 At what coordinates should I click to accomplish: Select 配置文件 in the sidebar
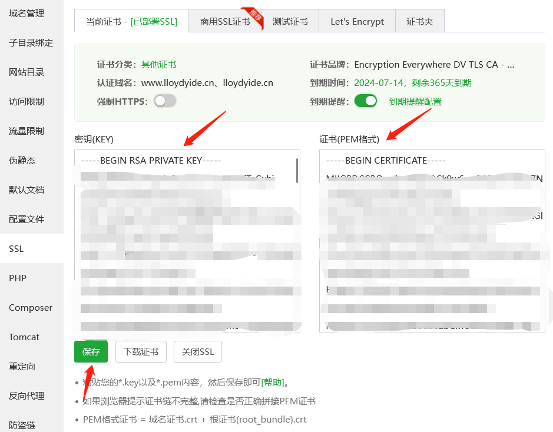point(27,219)
